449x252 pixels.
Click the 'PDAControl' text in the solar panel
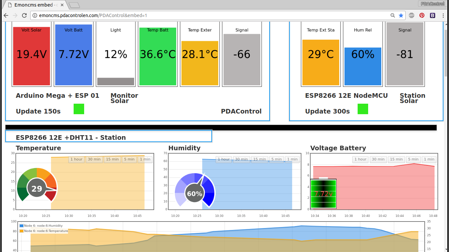pos(241,111)
